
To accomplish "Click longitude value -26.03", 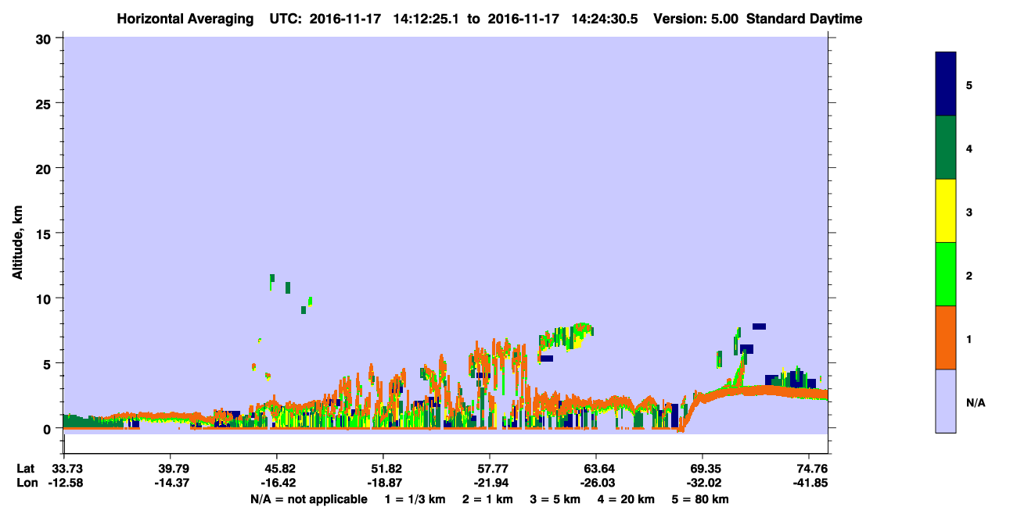I will 596,483.
